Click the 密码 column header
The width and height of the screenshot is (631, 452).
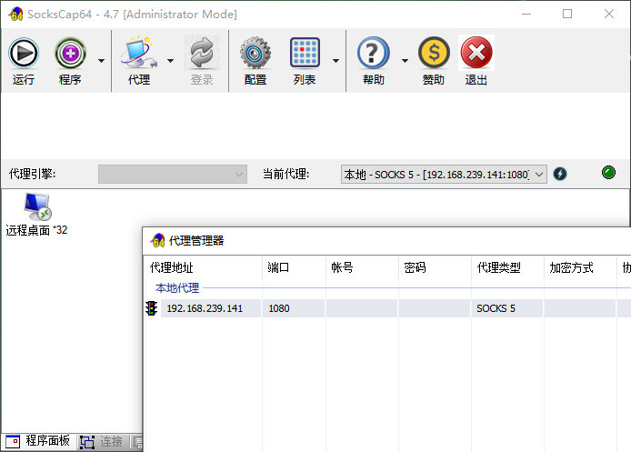(x=435, y=267)
